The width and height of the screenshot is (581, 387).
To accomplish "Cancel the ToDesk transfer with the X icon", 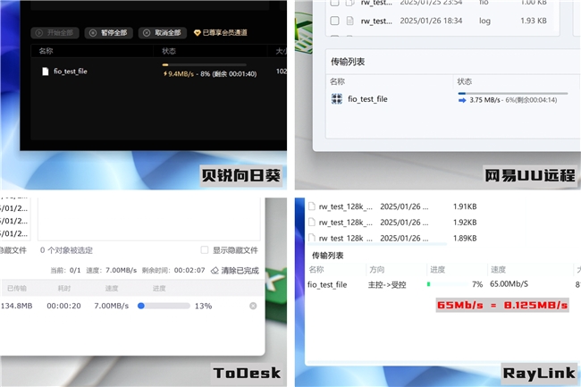I will coord(253,306).
